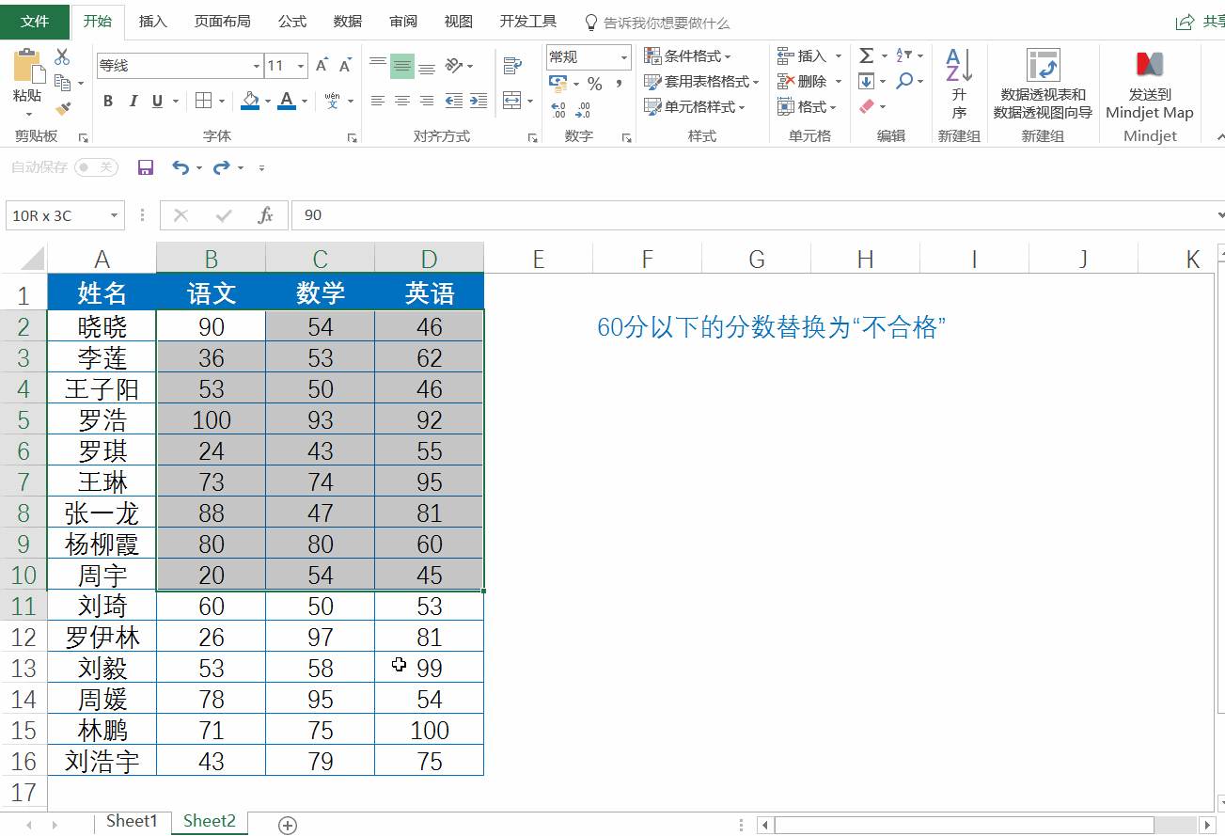Open the font name dropdown

[256, 66]
